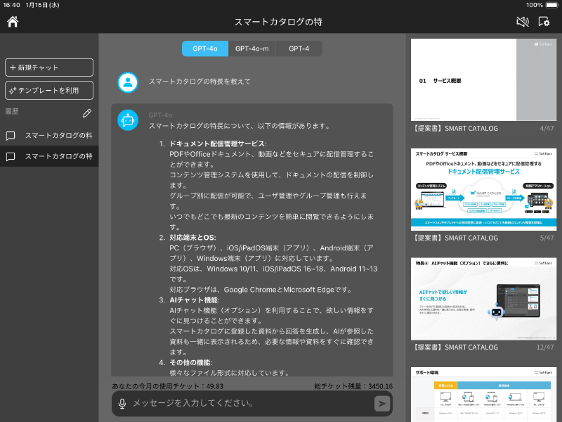562x422 pixels.
Task: Select the highlighted chat スマートカタログの特
Action: 49,156
